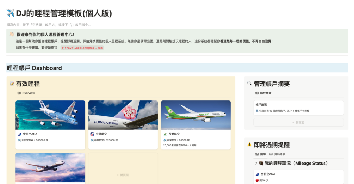This screenshot has height=184, width=354.
Task: Click the grid icon beside 帳戶總覽 view
Action: (x=257, y=93)
